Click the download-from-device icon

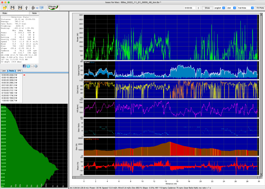coord(33,7)
